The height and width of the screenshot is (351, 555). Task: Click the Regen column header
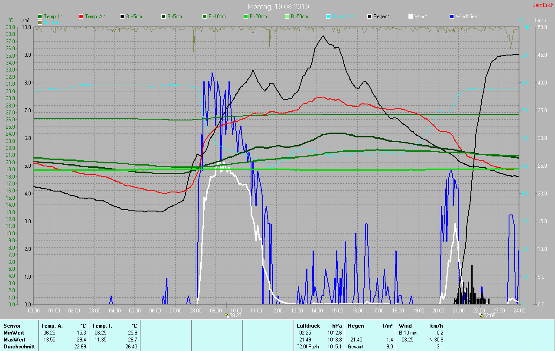pyautogui.click(x=356, y=325)
